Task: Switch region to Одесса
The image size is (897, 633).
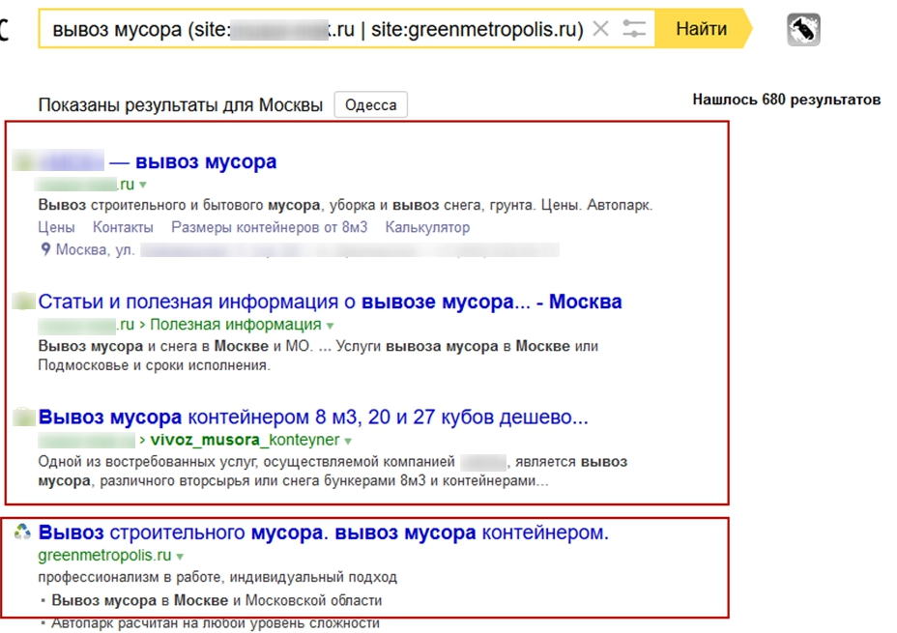Action: pos(370,105)
